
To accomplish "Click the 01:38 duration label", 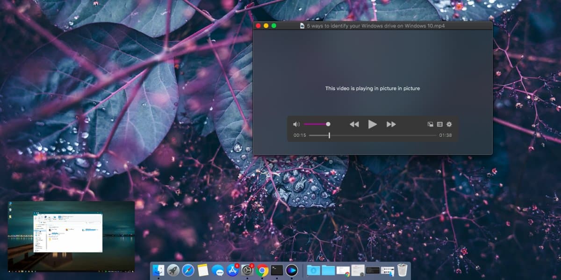I will (446, 135).
